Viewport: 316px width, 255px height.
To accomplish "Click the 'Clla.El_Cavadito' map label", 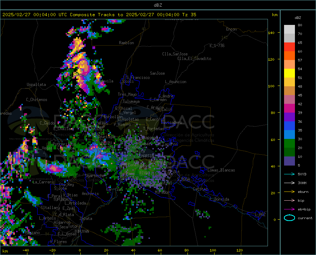I will [x=194, y=59].
